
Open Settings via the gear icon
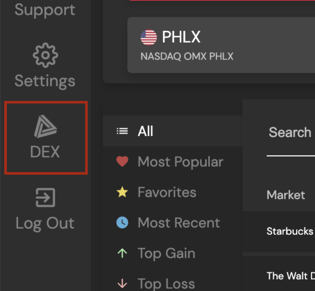pos(45,55)
